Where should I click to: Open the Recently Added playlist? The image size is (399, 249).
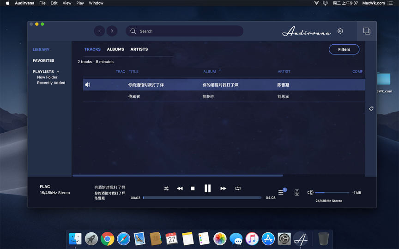[51, 83]
